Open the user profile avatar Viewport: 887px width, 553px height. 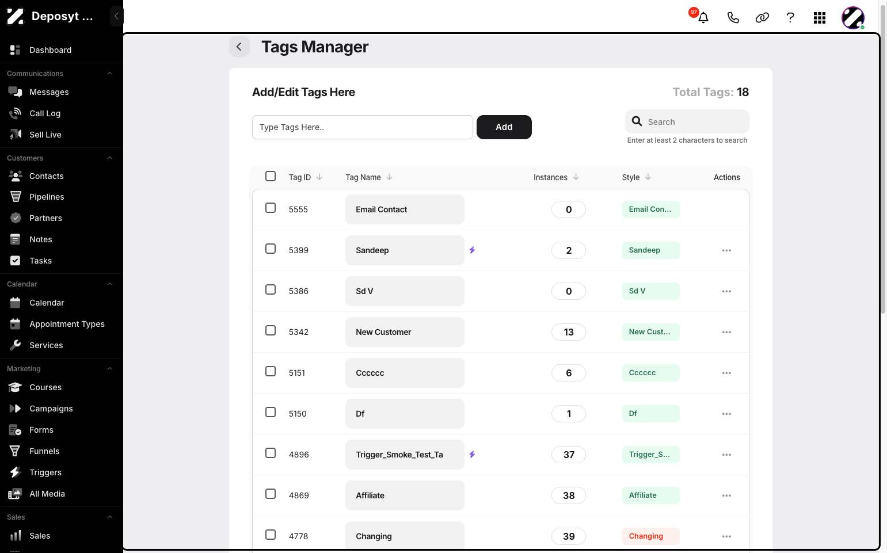[x=853, y=18]
